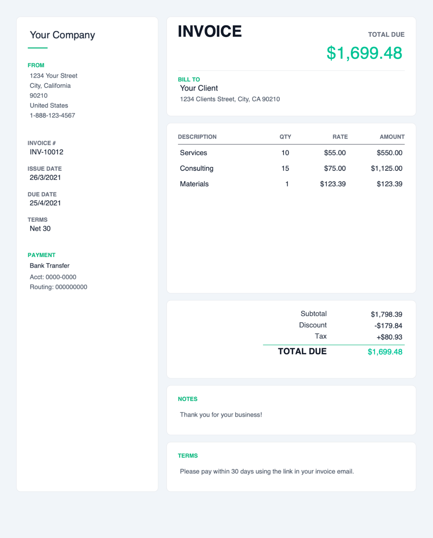This screenshot has height=538, width=433.
Task: Click the BILL TO label
Action: coord(189,79)
